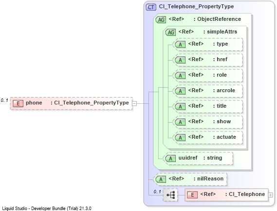The height and width of the screenshot is (211, 277).
Task: Collapse the phone element node
Action: (134, 103)
